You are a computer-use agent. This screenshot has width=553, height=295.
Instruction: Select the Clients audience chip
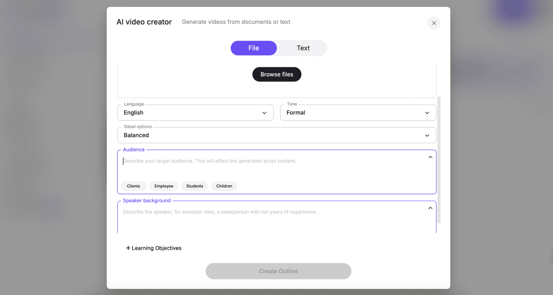pyautogui.click(x=133, y=186)
